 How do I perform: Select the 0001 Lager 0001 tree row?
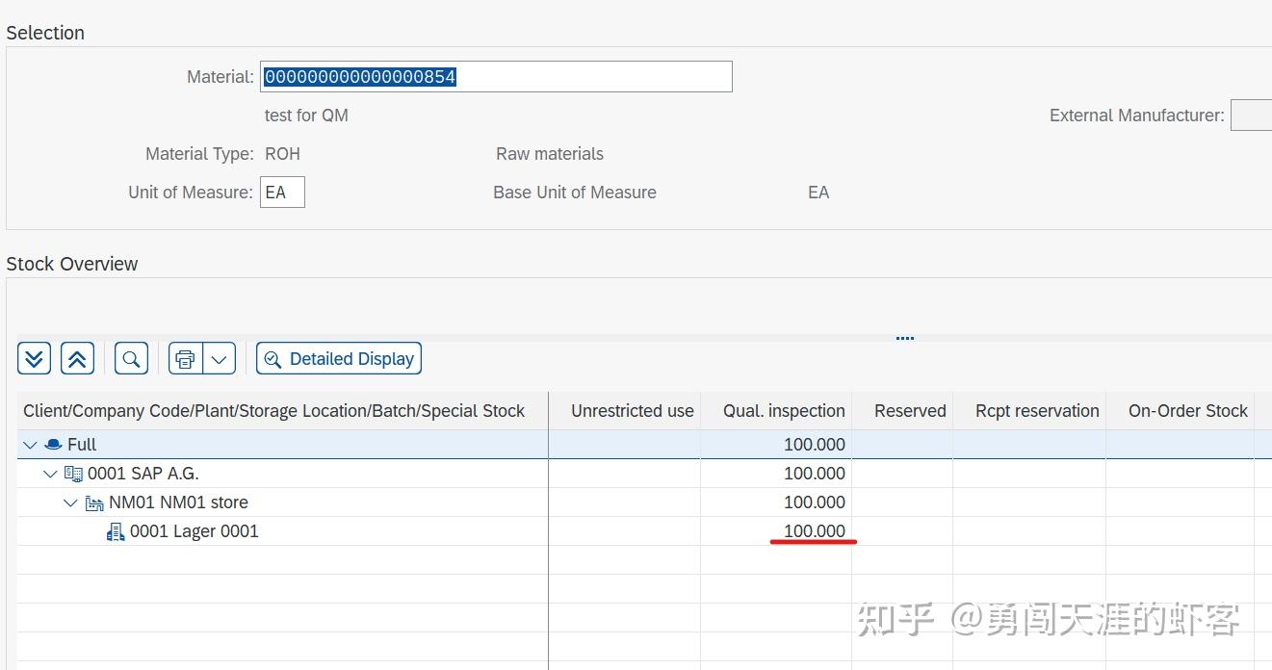[196, 530]
